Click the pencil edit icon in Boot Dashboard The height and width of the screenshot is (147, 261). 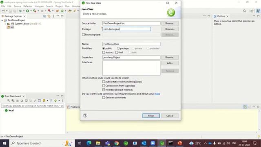click(35, 101)
